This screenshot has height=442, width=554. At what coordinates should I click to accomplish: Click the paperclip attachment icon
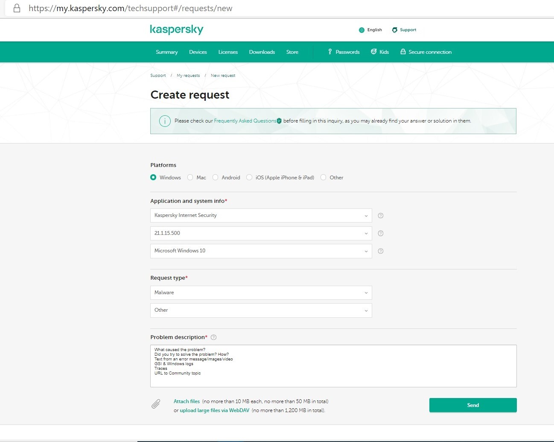point(156,404)
